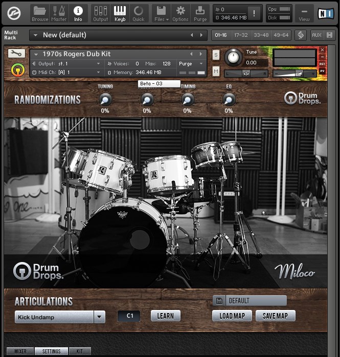Image resolution: width=340 pixels, height=357 pixels.
Task: Open the View size menu
Action: click(x=304, y=14)
